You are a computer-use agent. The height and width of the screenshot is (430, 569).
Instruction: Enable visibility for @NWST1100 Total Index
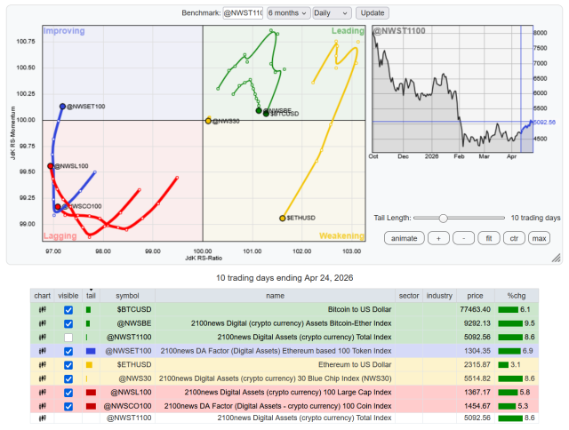coord(68,338)
